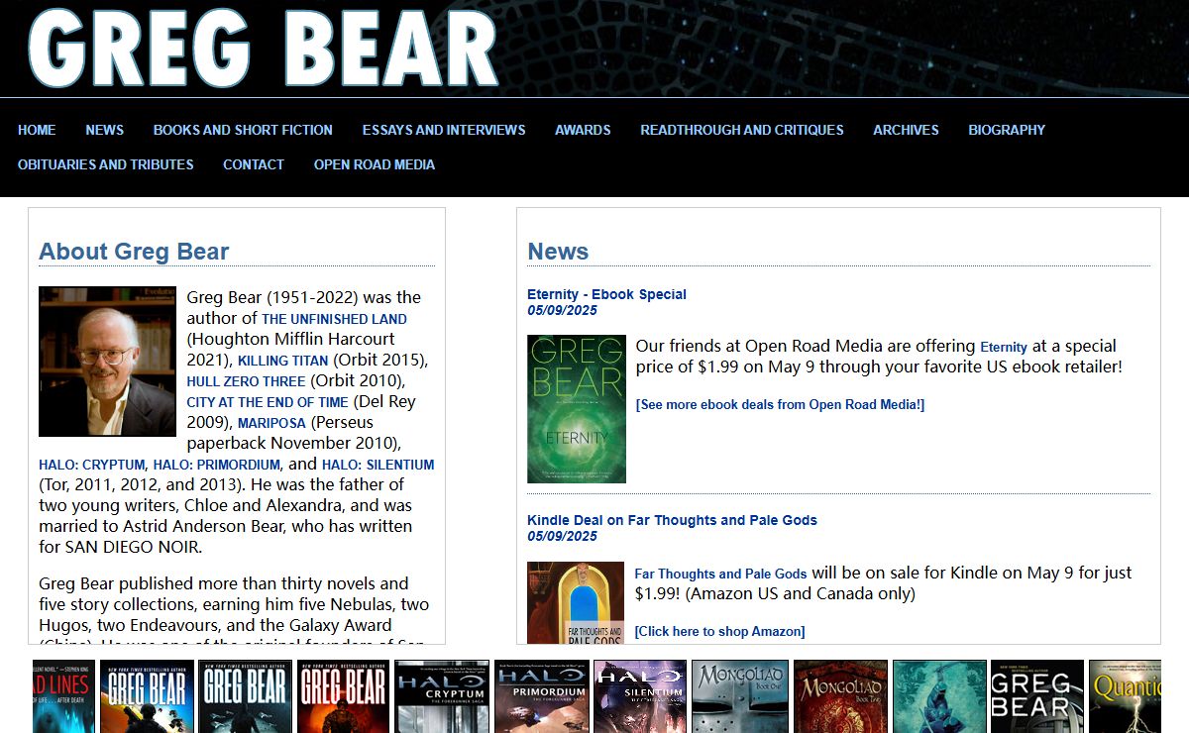The height and width of the screenshot is (733, 1189).
Task: Go to the NEWS menu item
Action: [104, 130]
